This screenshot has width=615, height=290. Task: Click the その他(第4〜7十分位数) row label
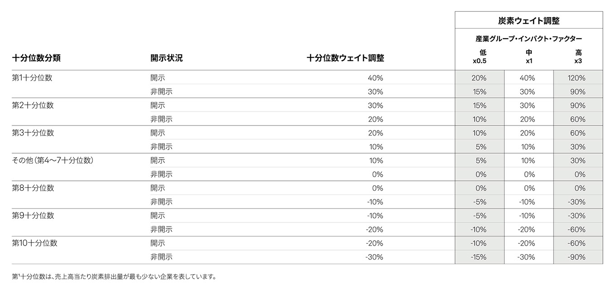click(x=53, y=160)
